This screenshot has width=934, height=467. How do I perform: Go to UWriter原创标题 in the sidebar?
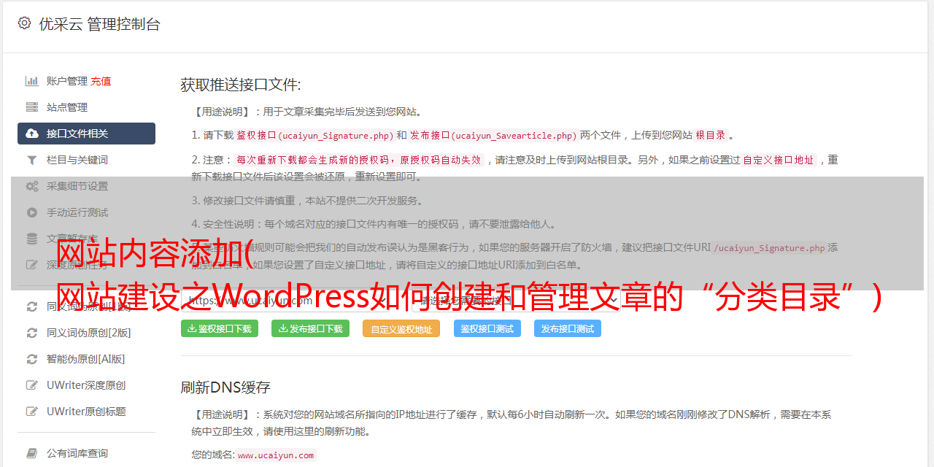click(86, 412)
